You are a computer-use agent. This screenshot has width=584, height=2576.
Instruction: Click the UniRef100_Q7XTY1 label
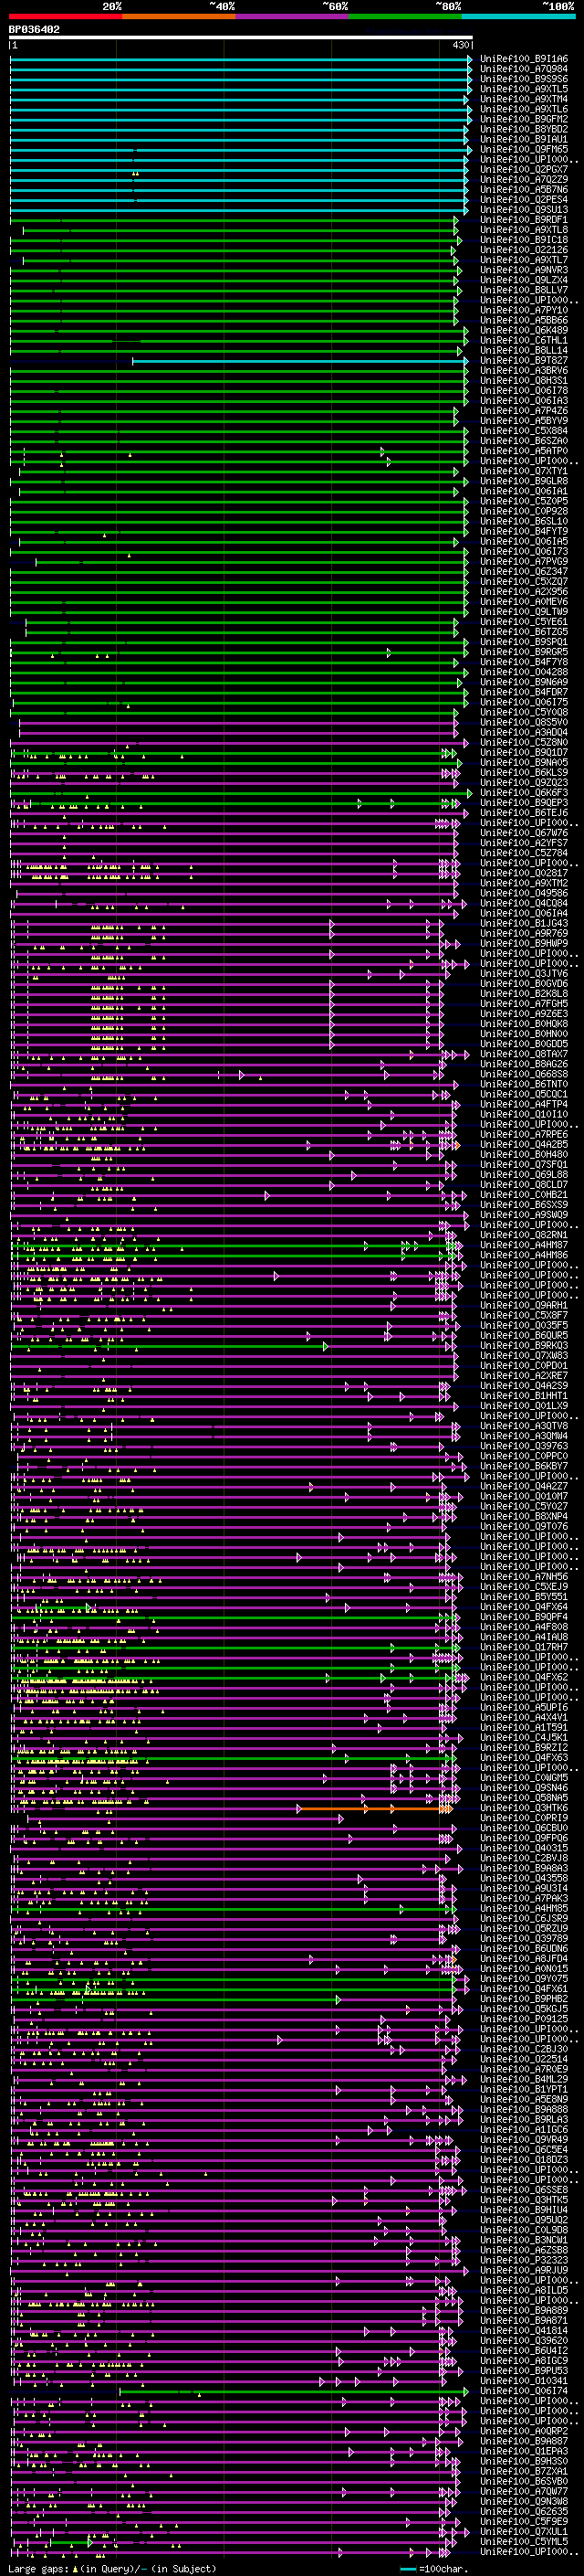click(x=524, y=471)
